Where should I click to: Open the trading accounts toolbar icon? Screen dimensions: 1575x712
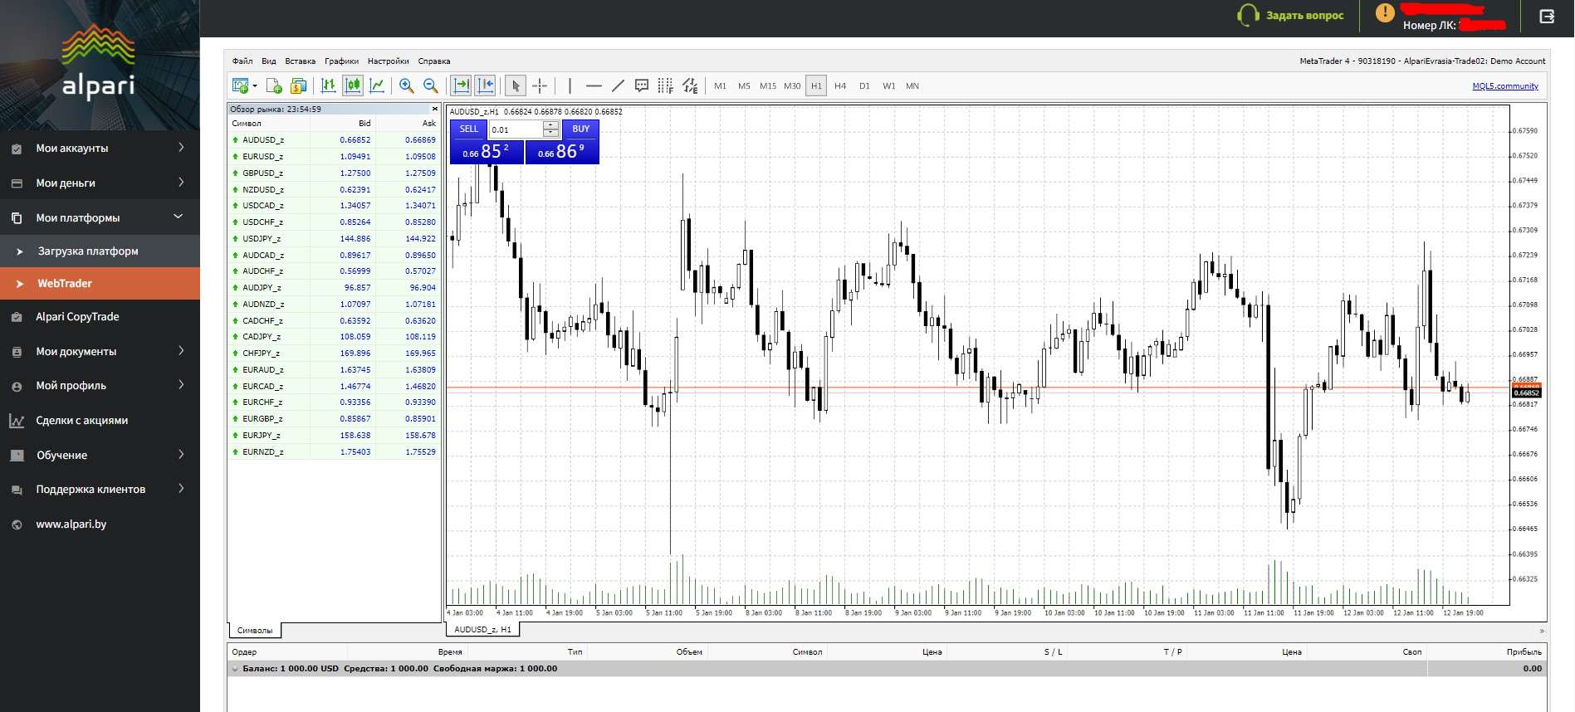click(299, 85)
